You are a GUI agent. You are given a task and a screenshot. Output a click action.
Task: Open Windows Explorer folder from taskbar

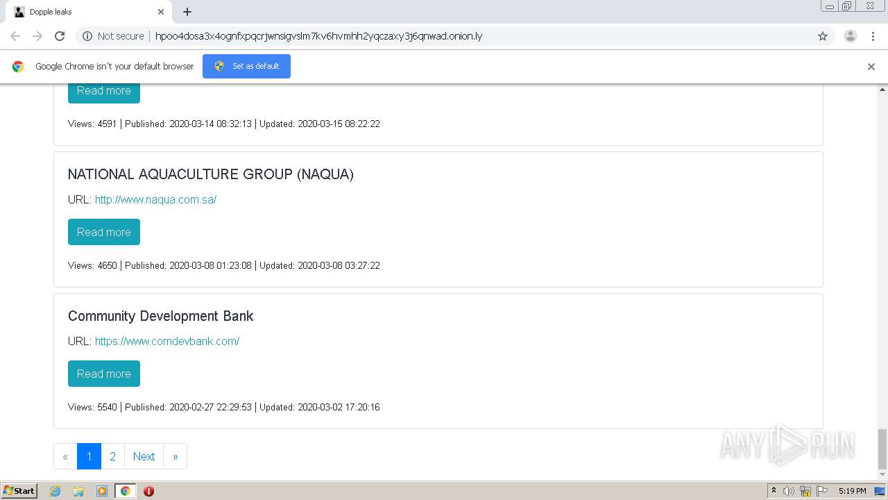pos(78,491)
